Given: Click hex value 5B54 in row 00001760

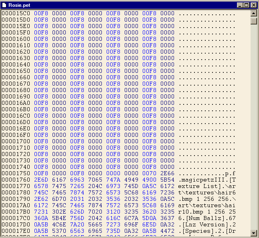Looking at the screenshot, I should click(167, 180).
